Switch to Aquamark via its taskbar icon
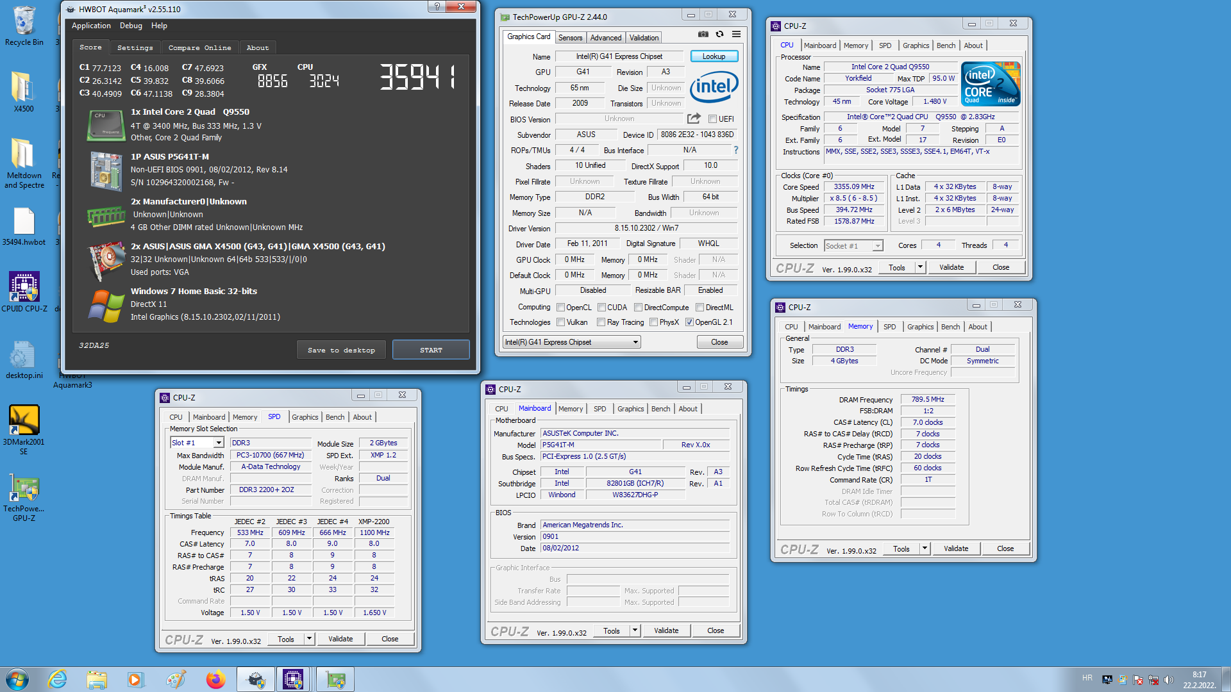Screen dimensions: 1231x692 (256, 679)
